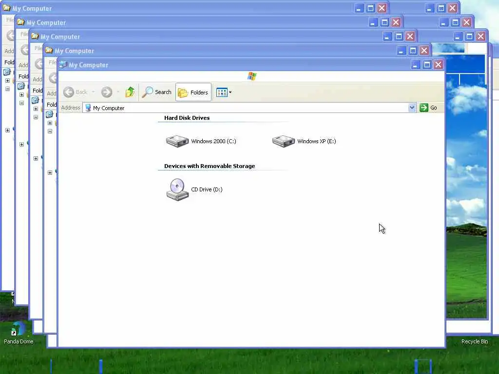Close the frontmost My Computer window

439,65
